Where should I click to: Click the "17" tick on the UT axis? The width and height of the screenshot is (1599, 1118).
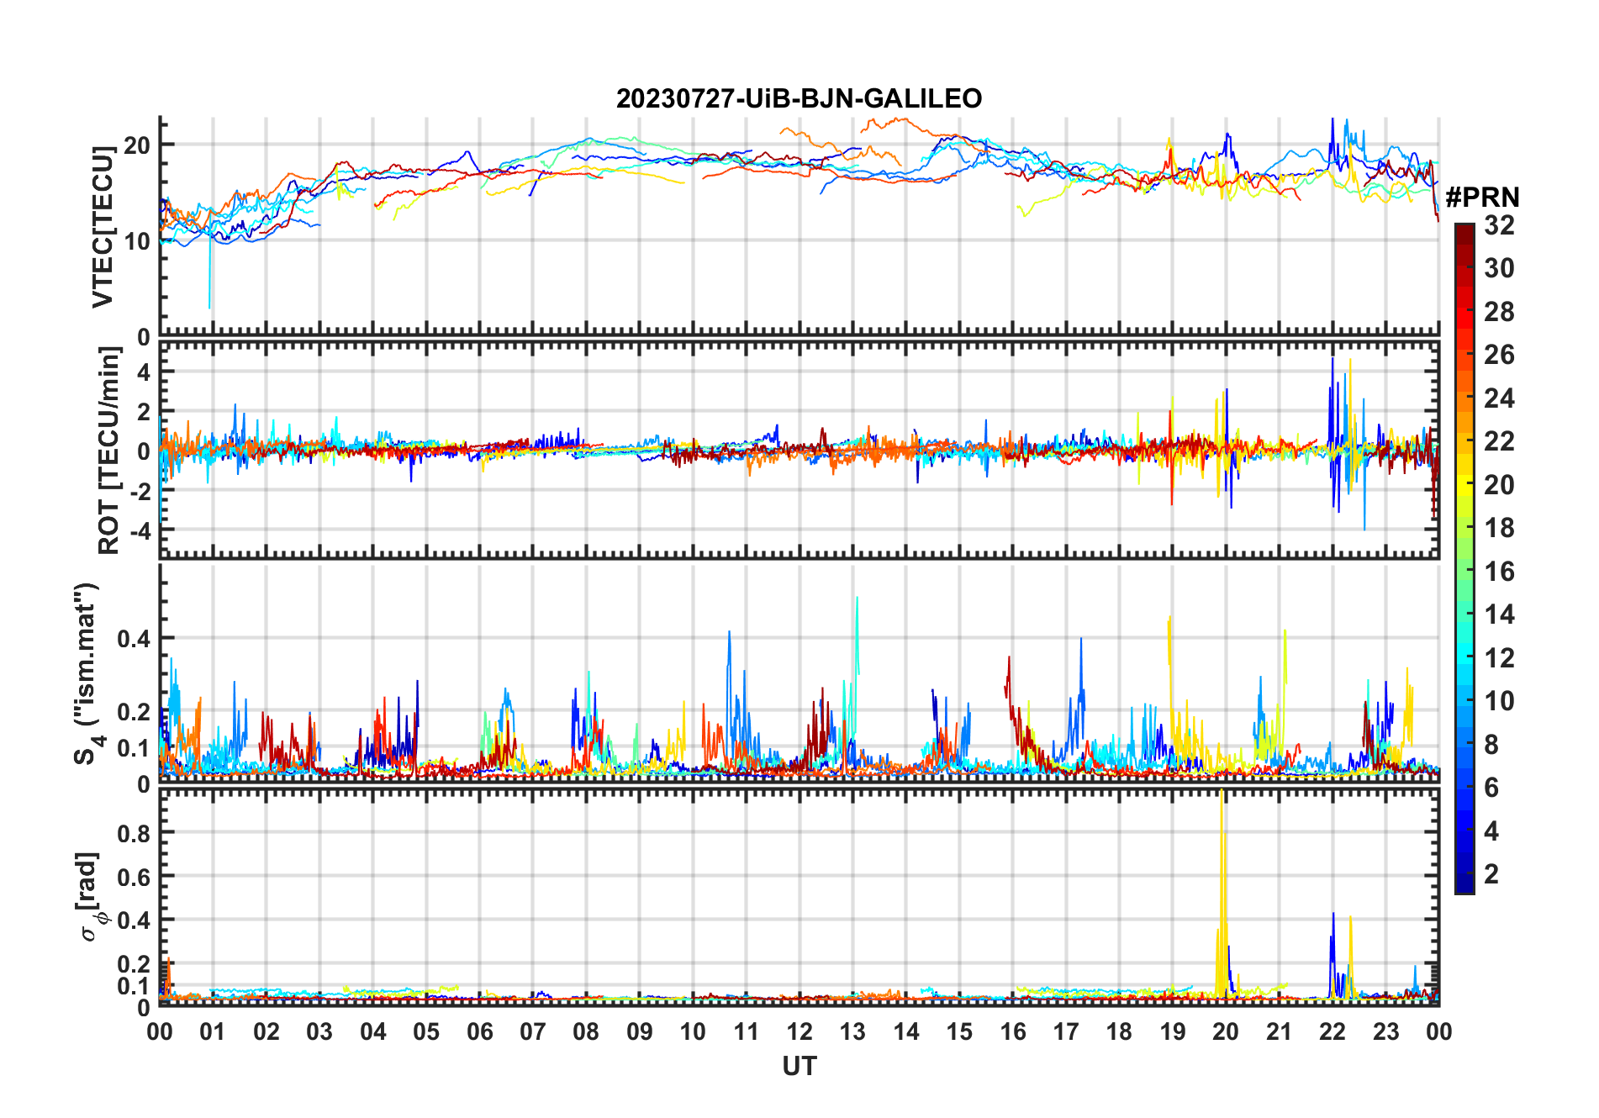click(x=1066, y=1031)
